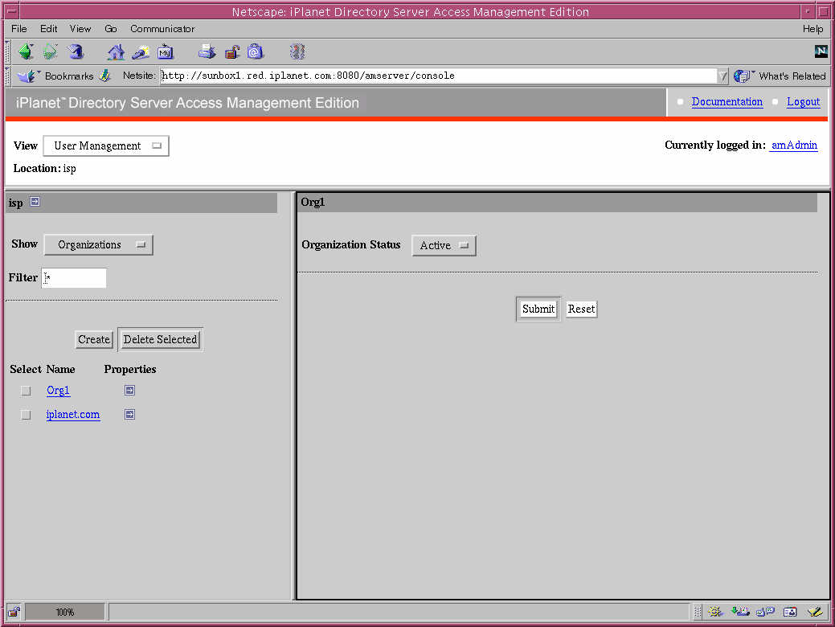
Task: Click the Org1 panel title text
Action: coord(313,202)
